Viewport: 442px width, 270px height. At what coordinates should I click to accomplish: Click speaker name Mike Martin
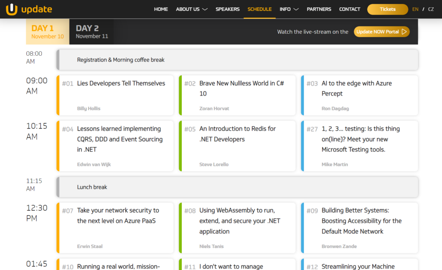click(335, 165)
